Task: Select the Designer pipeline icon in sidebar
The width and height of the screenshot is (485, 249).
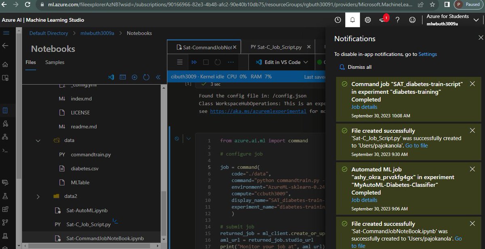Action: 5,137
